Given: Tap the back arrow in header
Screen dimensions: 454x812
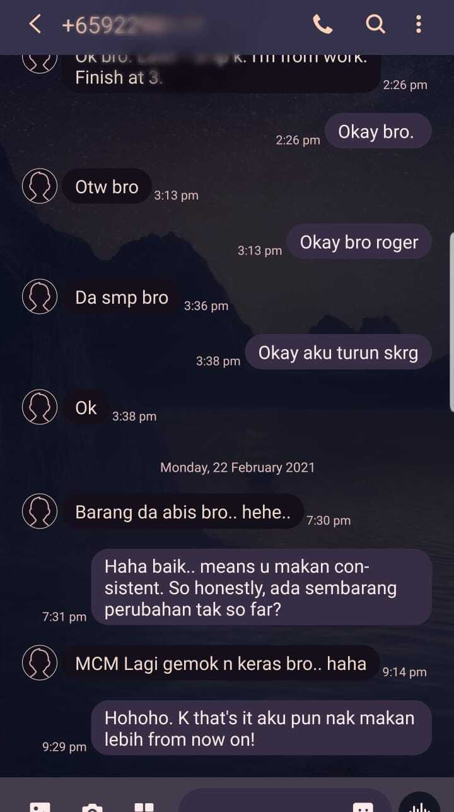Looking at the screenshot, I should tap(35, 25).
